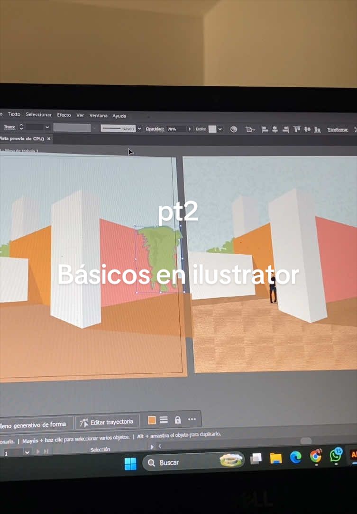Viewport: 357px width, 514px height.
Task: Expand the Estilo graphic style dropdown
Action: [220, 129]
